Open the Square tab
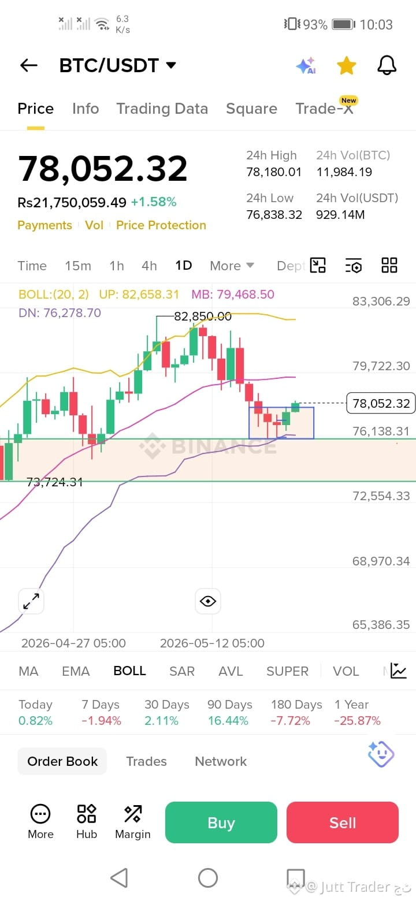The width and height of the screenshot is (416, 901). click(251, 109)
